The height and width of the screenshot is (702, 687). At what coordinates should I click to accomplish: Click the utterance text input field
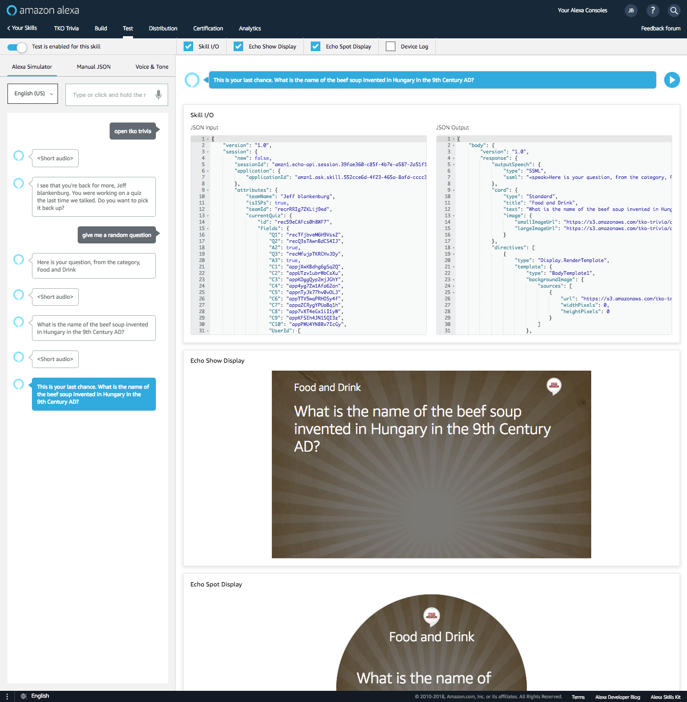coord(110,95)
